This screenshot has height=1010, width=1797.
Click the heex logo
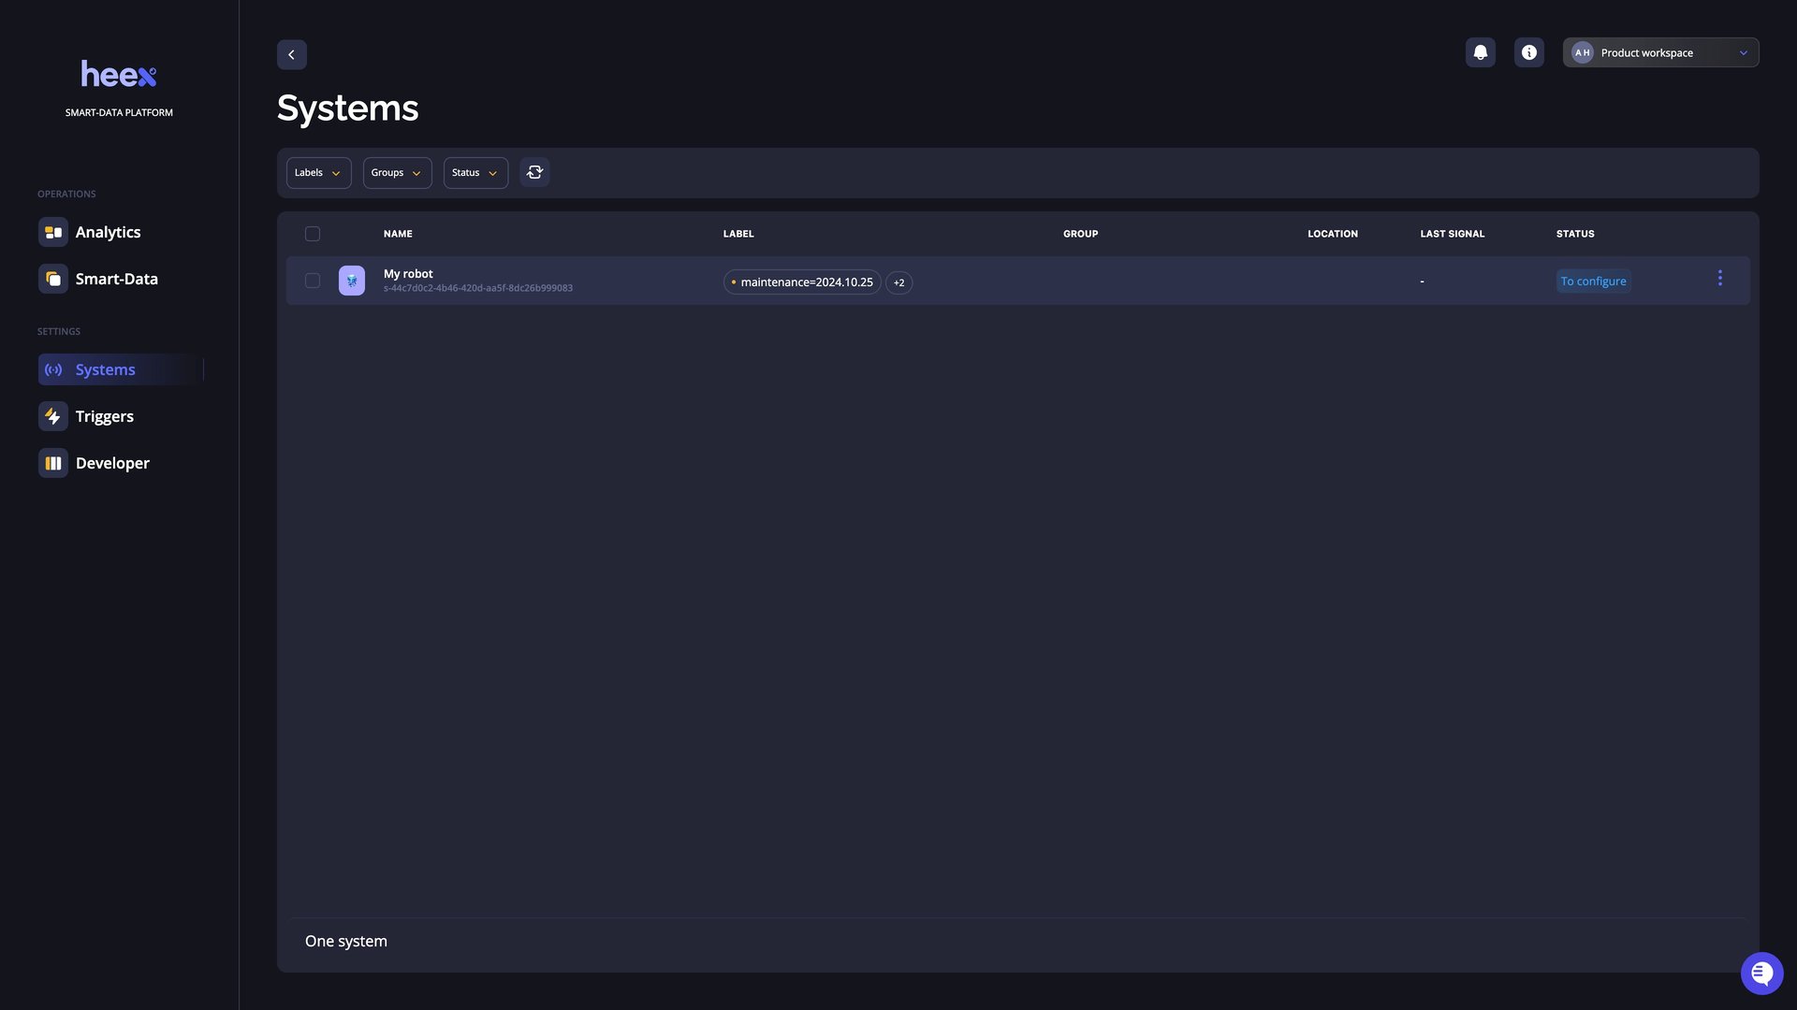pos(119,74)
